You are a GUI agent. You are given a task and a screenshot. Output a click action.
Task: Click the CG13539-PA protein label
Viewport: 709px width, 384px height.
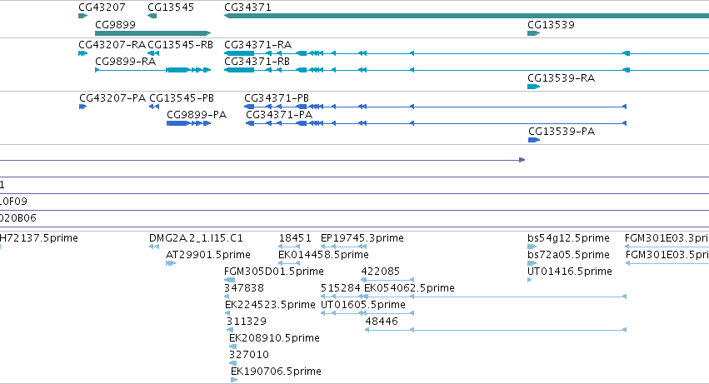click(x=562, y=132)
